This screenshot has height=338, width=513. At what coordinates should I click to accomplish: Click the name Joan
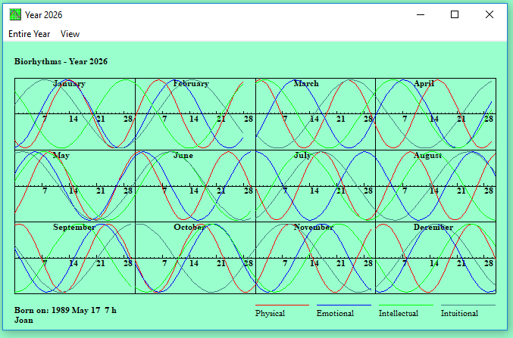point(23,320)
